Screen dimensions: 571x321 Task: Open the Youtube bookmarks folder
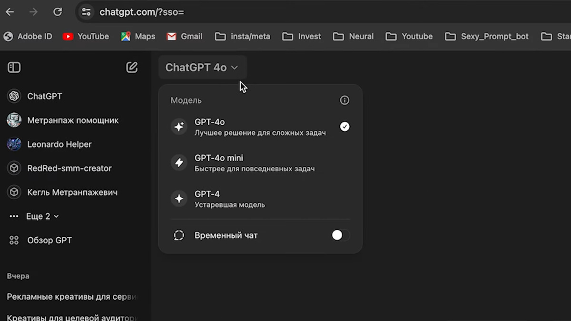point(409,36)
